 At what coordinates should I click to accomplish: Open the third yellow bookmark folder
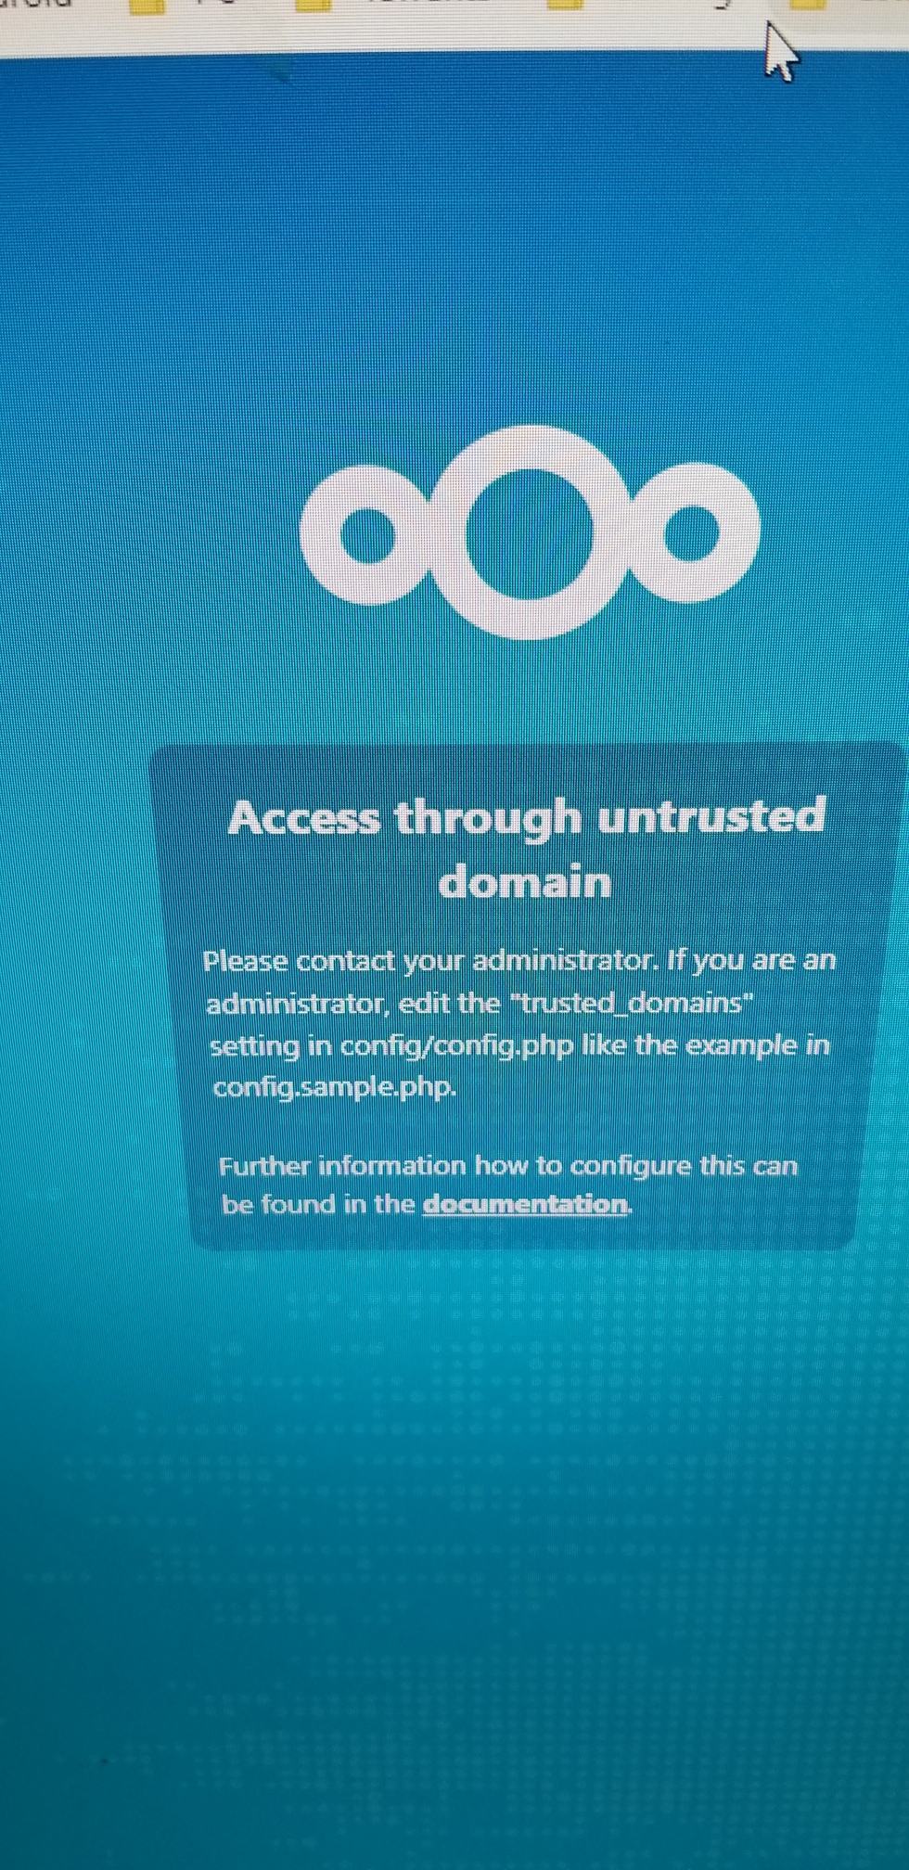pos(565,5)
